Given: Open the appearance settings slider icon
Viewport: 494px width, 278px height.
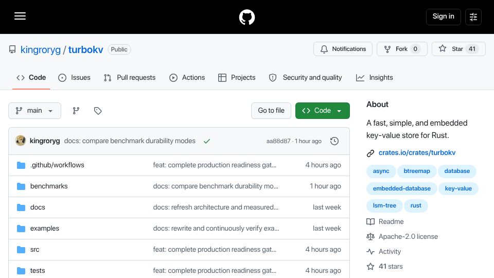Looking at the screenshot, I should coord(473,16).
